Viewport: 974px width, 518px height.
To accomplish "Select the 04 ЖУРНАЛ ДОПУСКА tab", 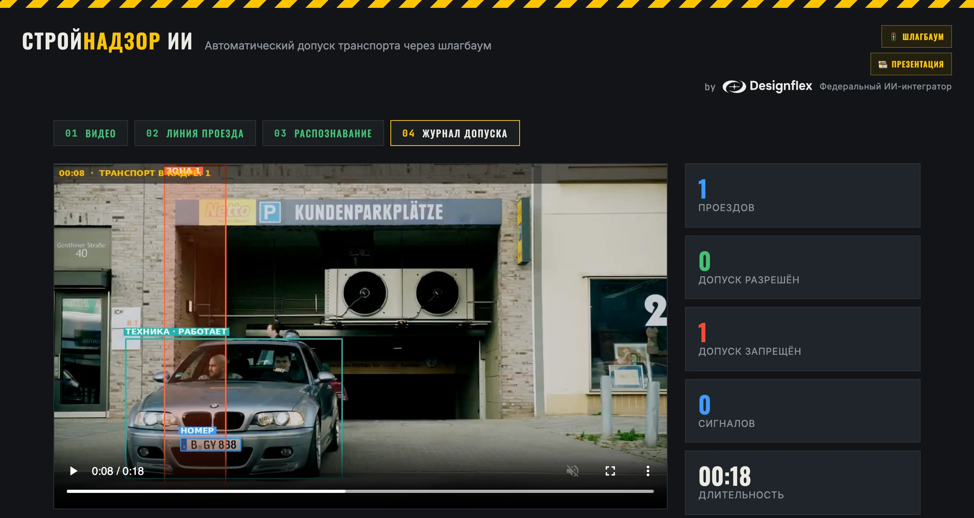I will (x=455, y=133).
